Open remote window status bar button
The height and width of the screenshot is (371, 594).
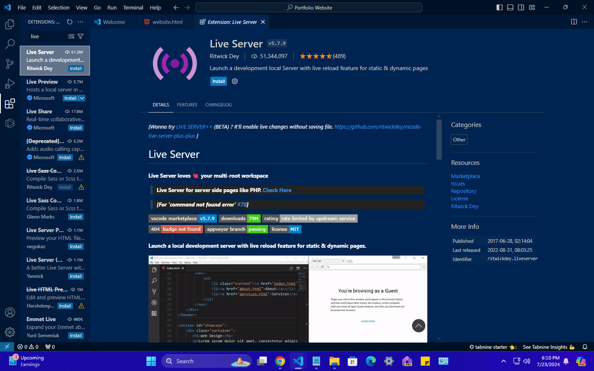tap(7, 347)
